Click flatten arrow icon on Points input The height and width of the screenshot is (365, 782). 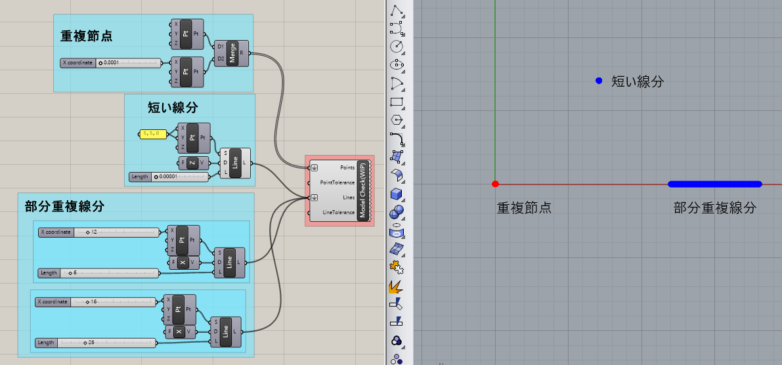[x=314, y=167]
